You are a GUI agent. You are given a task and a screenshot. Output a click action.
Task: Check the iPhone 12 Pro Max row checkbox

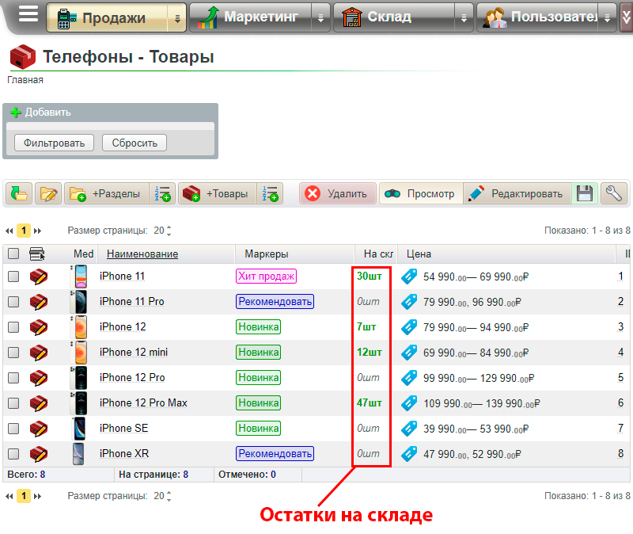click(13, 403)
